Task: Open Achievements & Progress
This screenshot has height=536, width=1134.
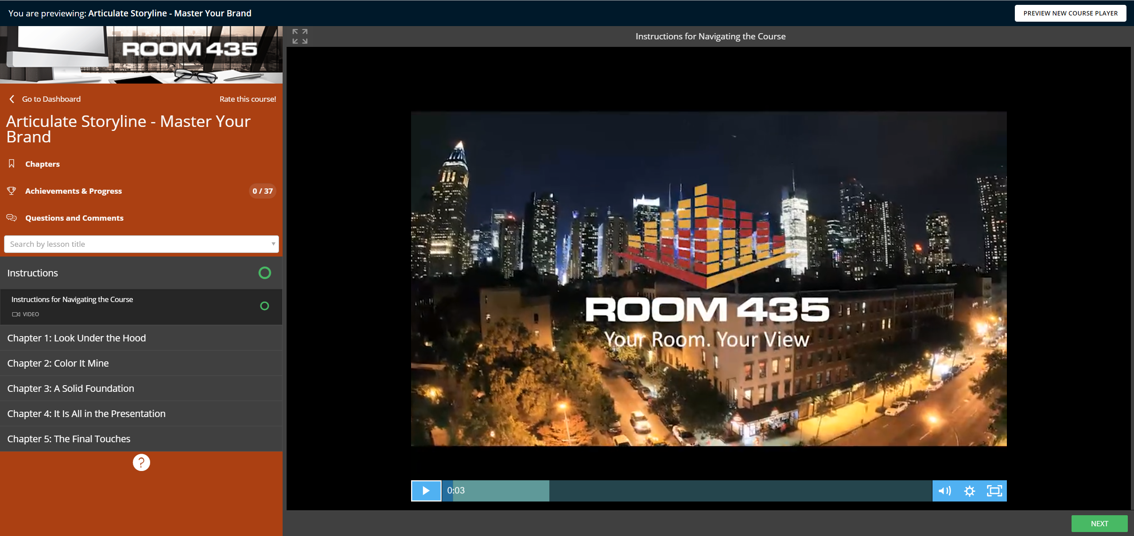Action: [x=74, y=191]
